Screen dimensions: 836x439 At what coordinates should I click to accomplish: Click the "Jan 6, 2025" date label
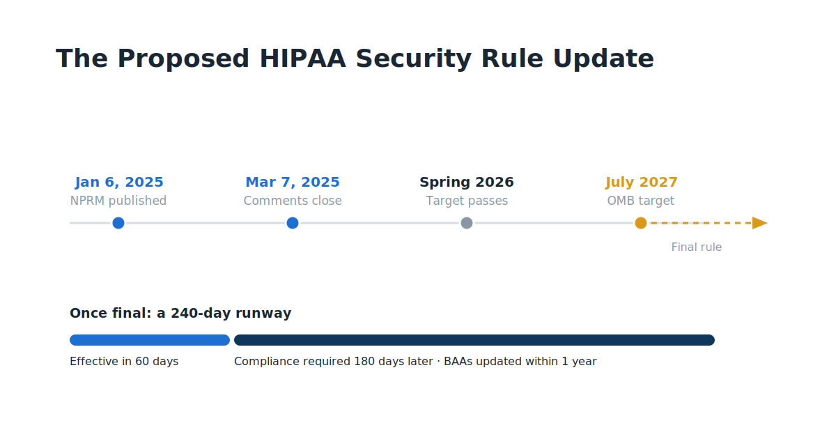click(x=119, y=183)
